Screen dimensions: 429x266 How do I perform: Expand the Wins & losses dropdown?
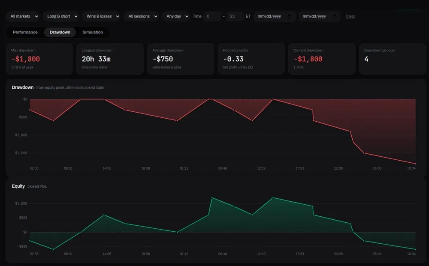(x=101, y=16)
